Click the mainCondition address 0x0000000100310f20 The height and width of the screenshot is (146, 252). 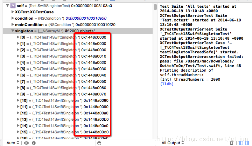96,25
